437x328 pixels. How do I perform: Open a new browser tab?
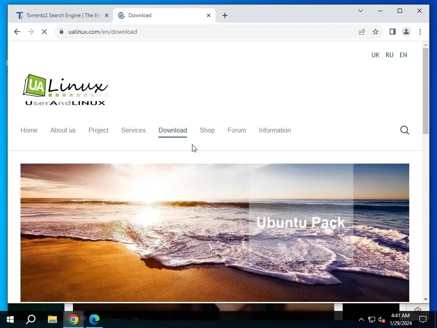click(x=225, y=15)
